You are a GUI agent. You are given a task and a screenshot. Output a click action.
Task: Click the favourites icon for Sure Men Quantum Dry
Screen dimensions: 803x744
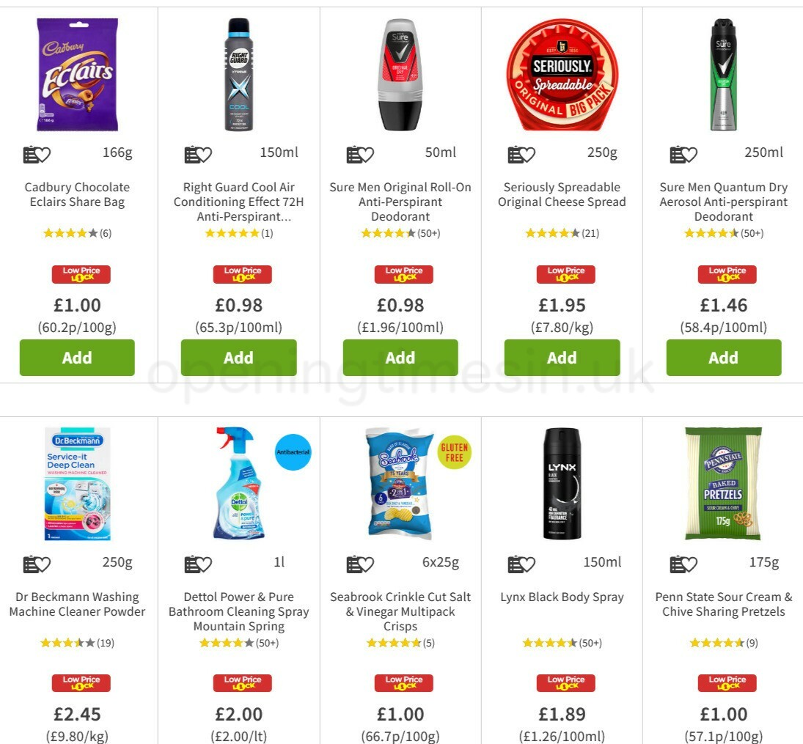[682, 153]
